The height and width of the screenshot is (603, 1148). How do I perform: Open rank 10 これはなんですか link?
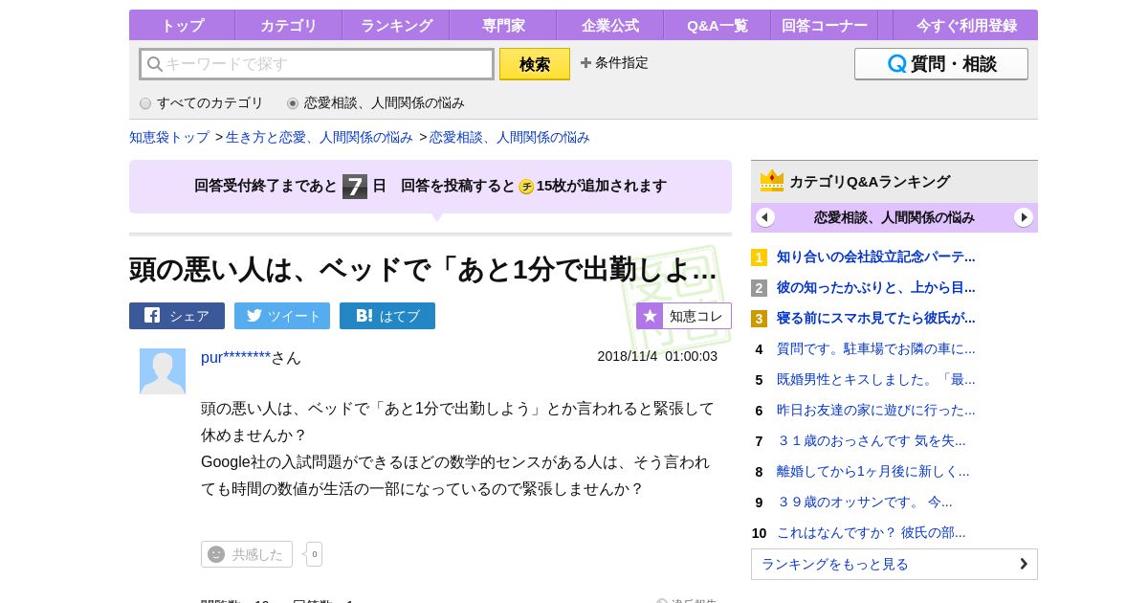coord(872,532)
